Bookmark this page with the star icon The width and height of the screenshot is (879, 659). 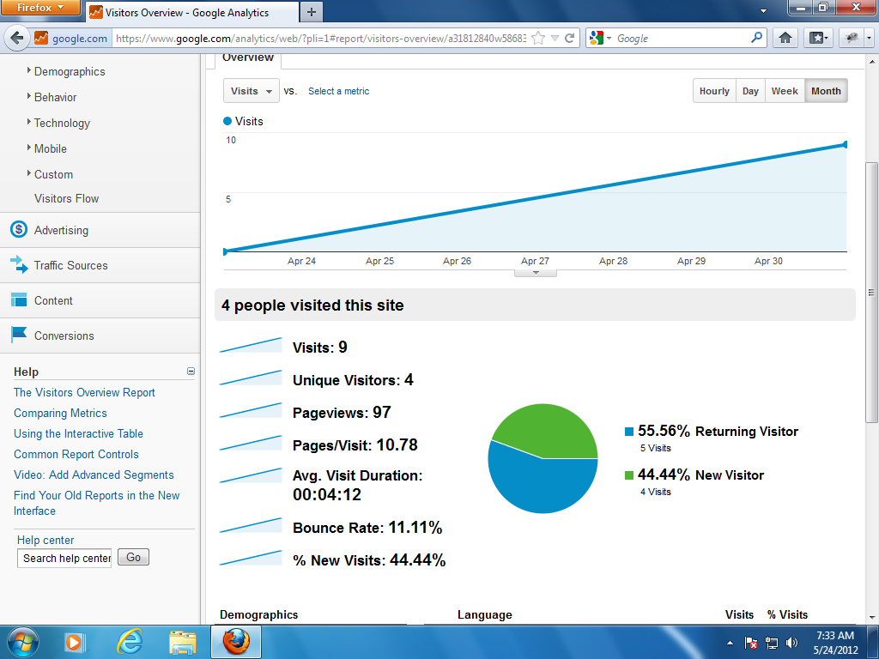click(538, 38)
